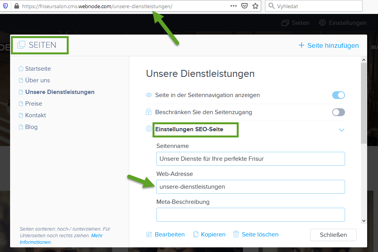
Task: Select Über uns in the page list
Action: point(37,80)
